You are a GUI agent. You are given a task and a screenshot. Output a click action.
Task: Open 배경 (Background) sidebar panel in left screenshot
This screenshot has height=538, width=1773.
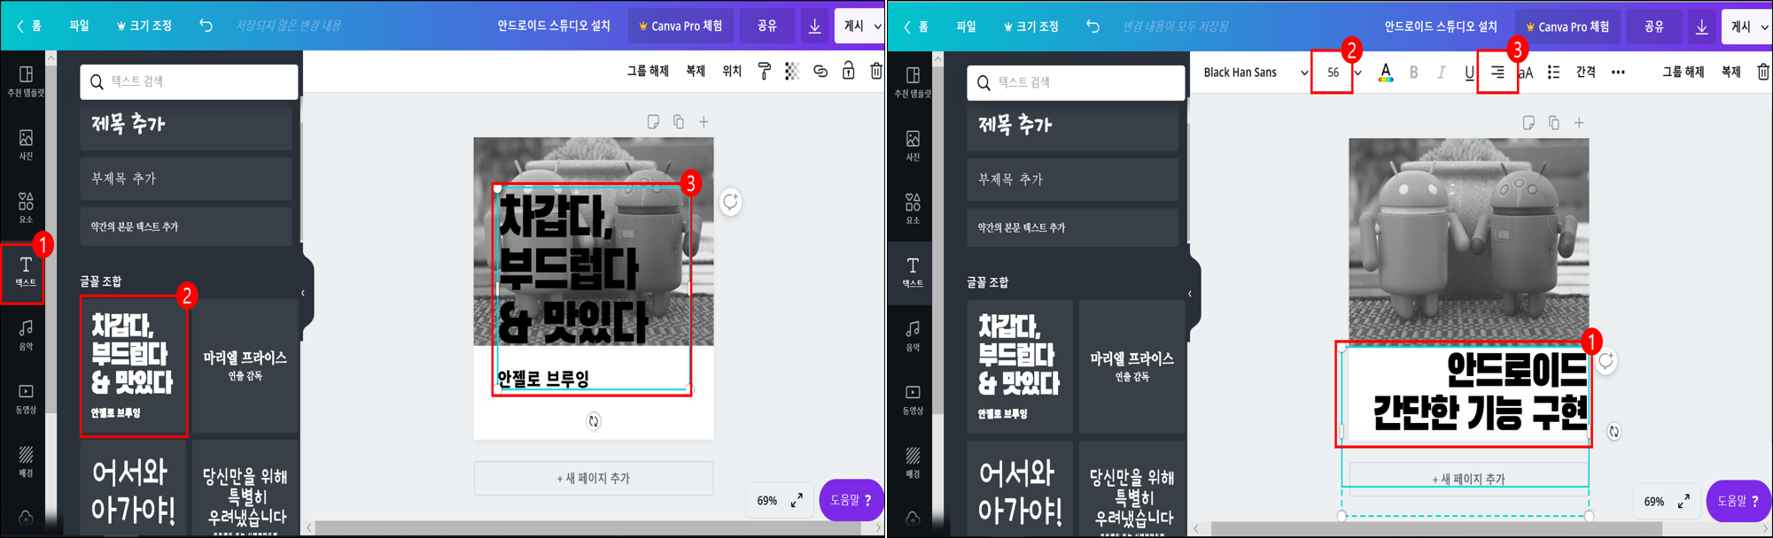coord(26,462)
